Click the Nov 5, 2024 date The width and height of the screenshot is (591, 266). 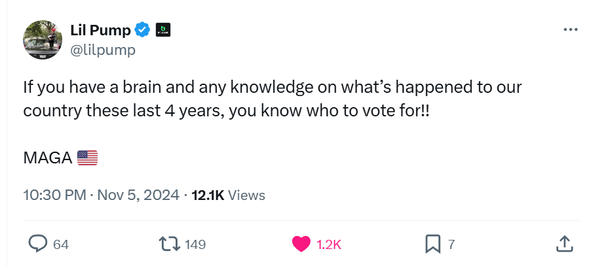138,195
